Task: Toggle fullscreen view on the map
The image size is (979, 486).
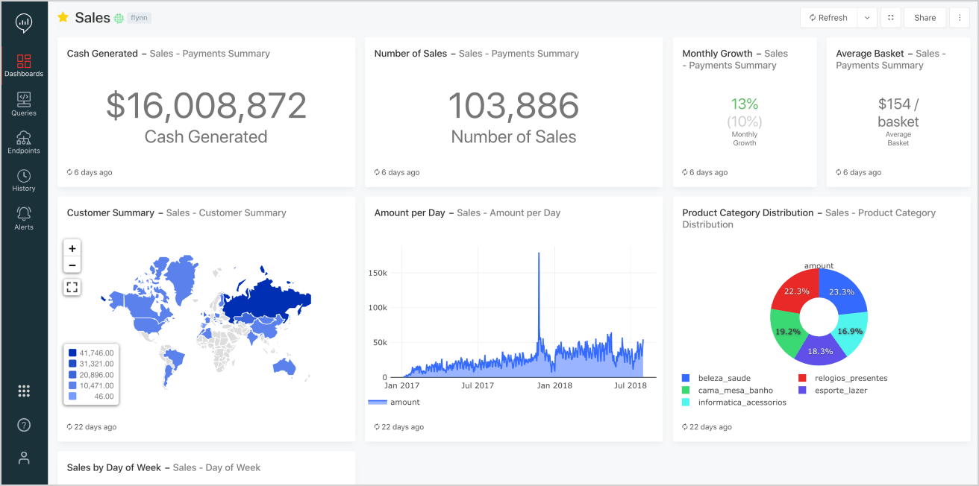Action: (72, 287)
